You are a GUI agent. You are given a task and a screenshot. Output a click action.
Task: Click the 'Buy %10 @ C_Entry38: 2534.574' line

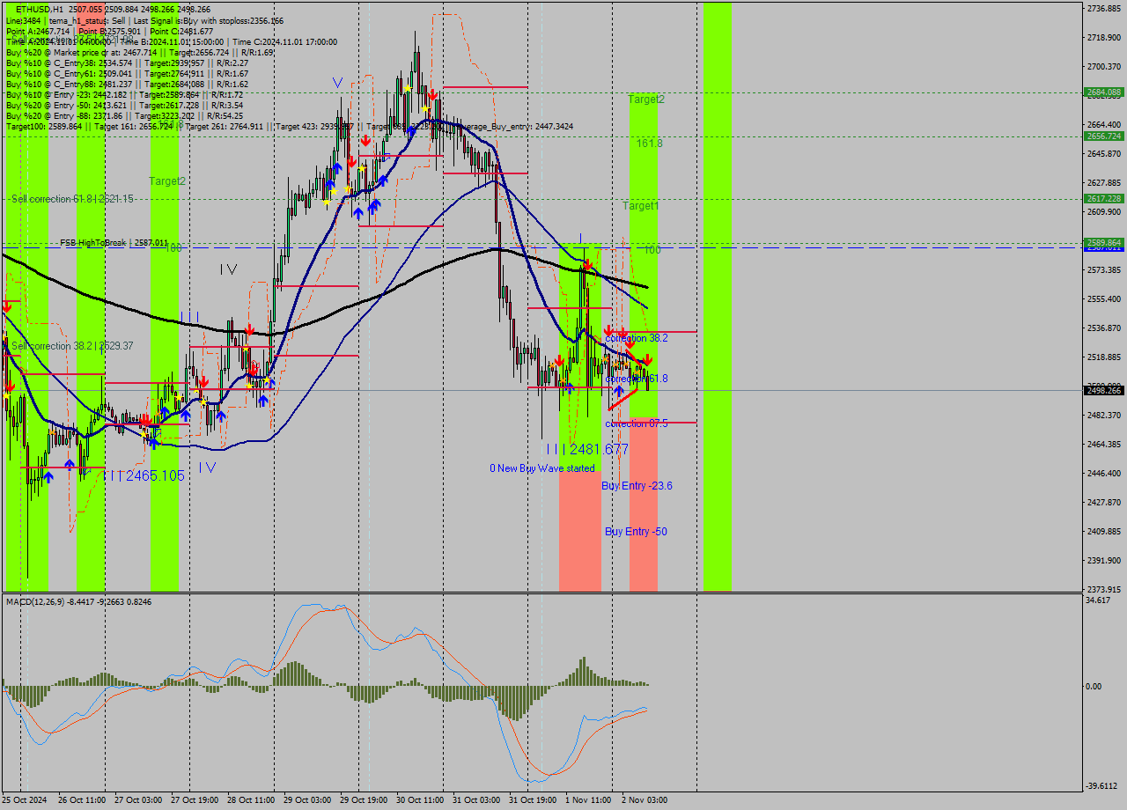coord(128,63)
